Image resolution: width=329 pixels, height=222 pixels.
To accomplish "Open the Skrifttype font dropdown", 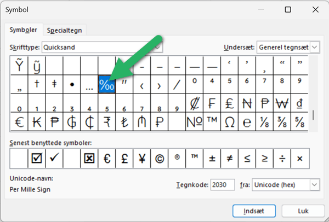I will pos(158,48).
